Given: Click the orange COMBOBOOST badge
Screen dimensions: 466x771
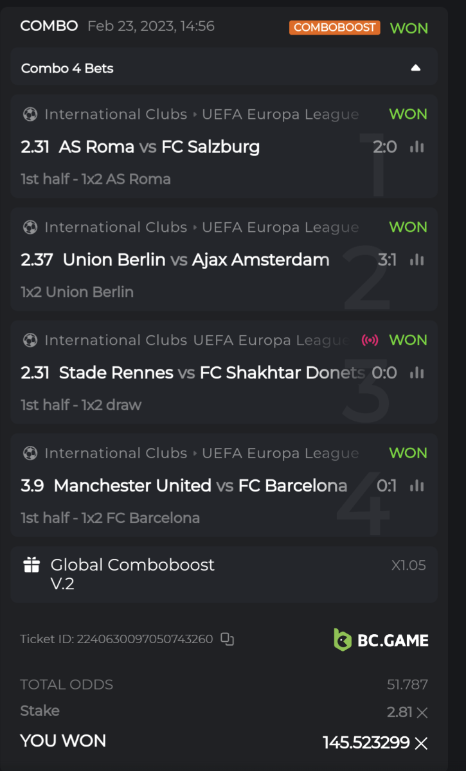Looking at the screenshot, I should [x=334, y=28].
